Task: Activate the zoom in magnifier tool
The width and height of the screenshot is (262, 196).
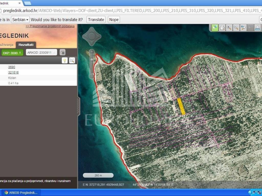Action: tap(229, 28)
